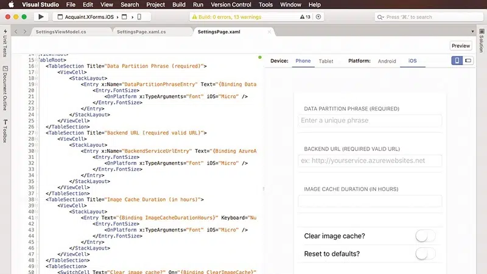Open the Apple menu
Viewport: 487px width, 274px height.
point(11,4)
